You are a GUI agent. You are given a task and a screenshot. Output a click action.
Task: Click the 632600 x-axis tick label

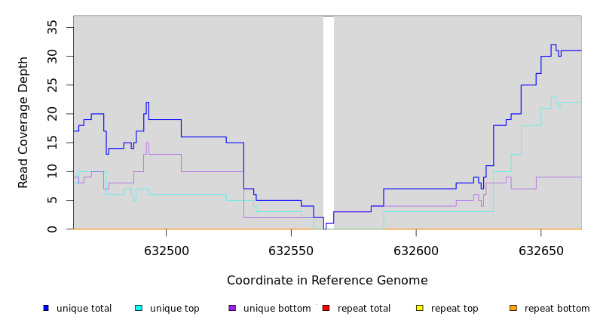416,251
